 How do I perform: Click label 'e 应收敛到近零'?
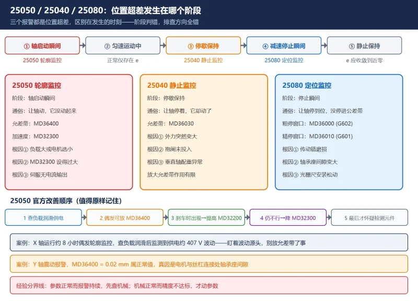364,61
